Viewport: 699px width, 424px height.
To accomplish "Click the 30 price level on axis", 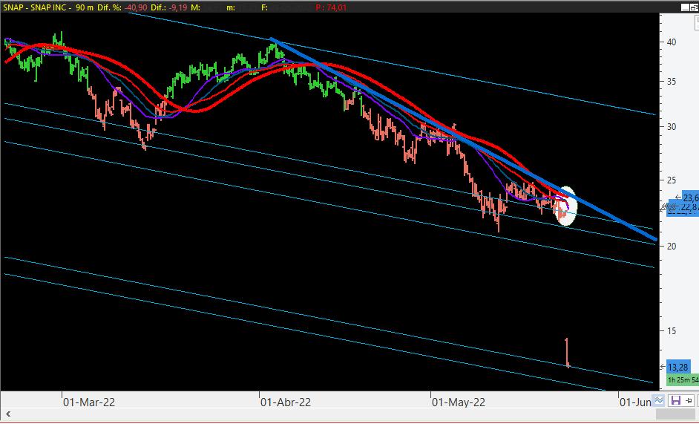I will [671, 127].
